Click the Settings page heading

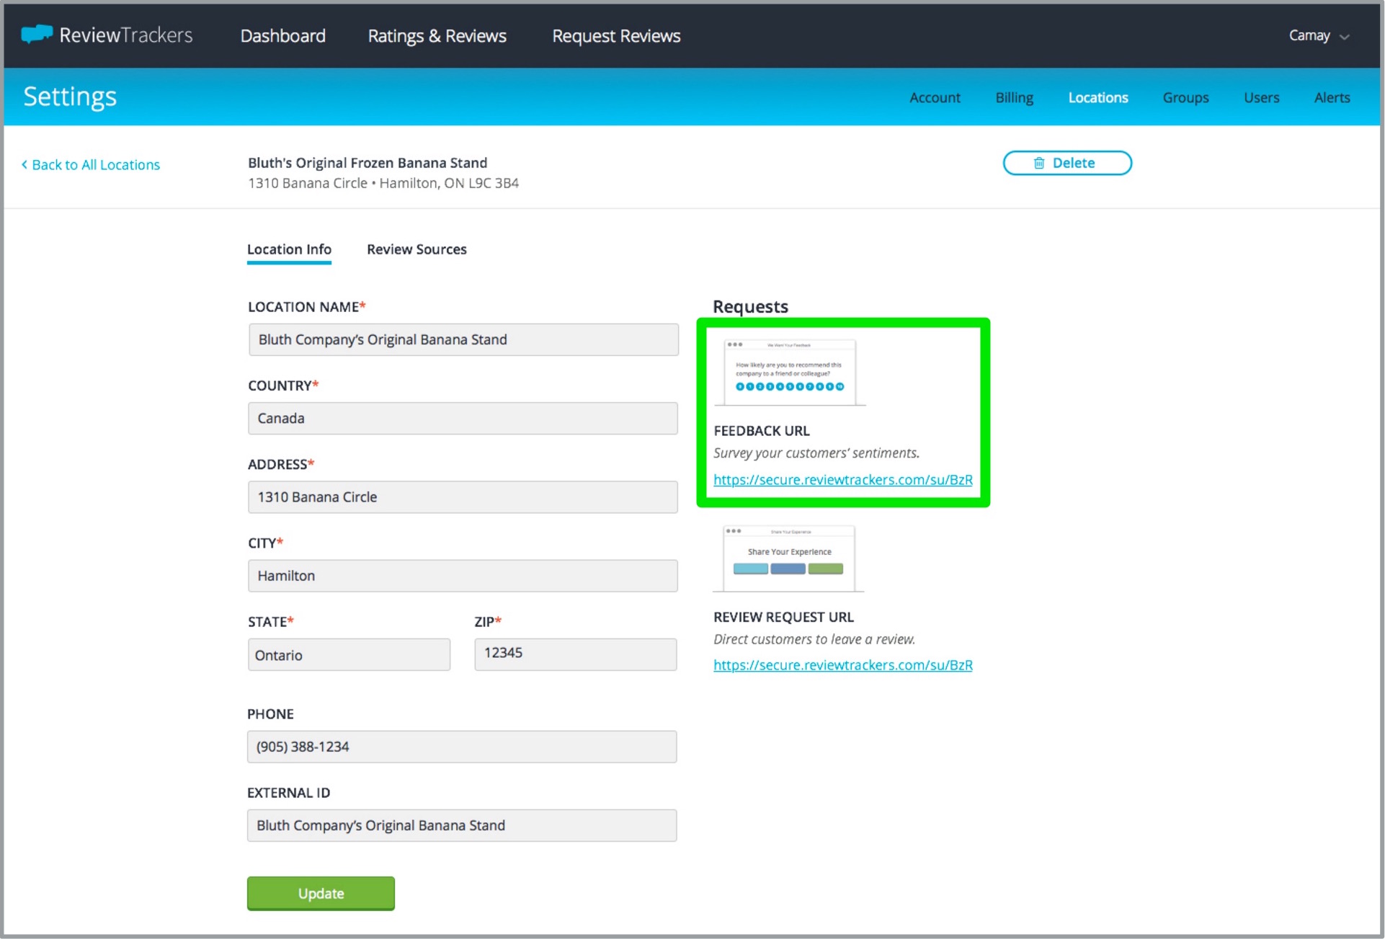point(70,97)
